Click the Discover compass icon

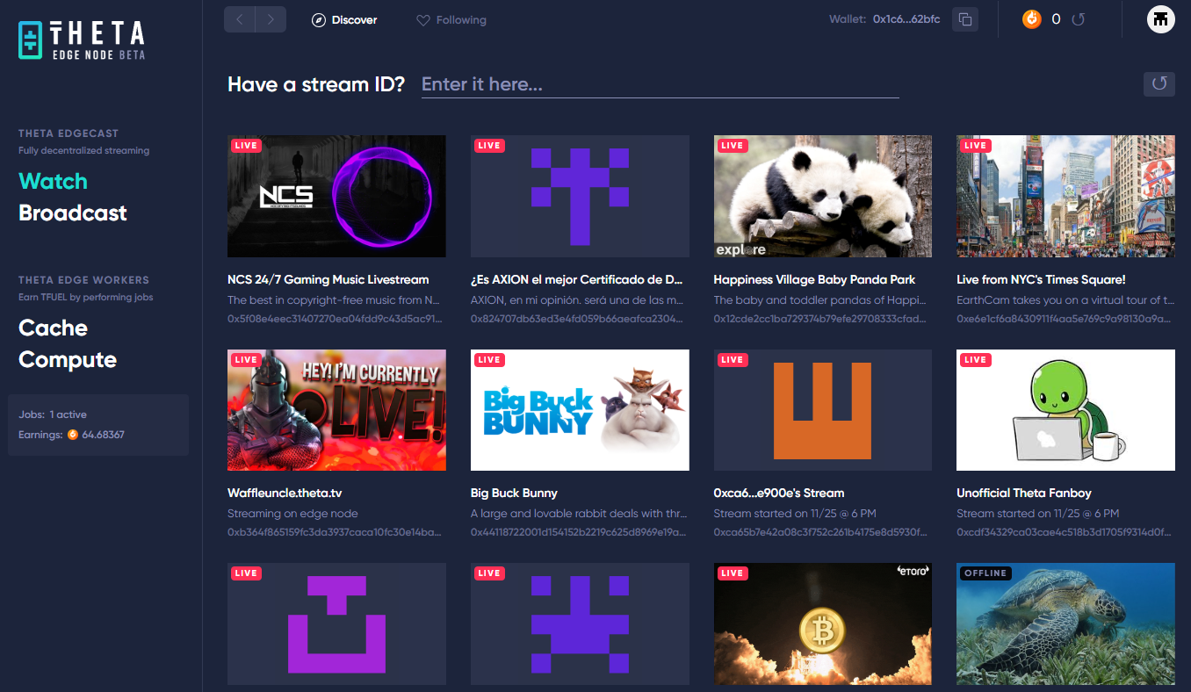click(319, 19)
